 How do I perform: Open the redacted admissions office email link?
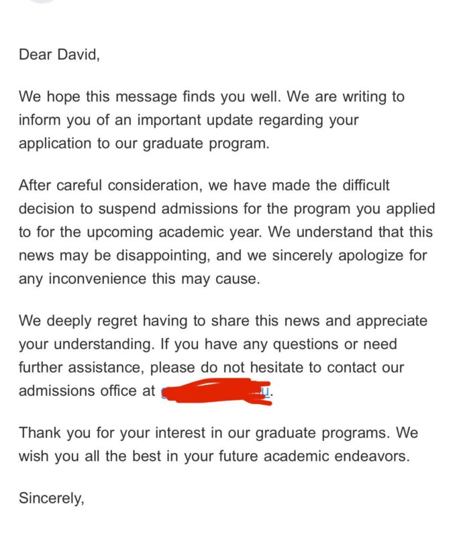[x=215, y=391]
